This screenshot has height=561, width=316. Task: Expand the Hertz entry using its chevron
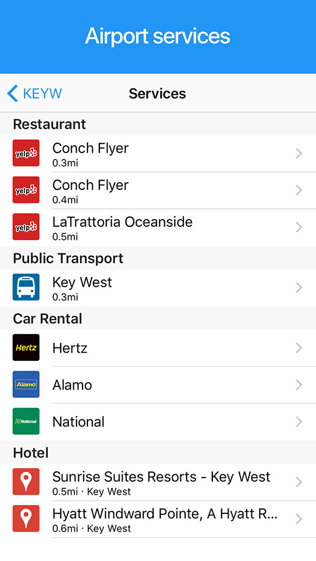[x=299, y=348]
